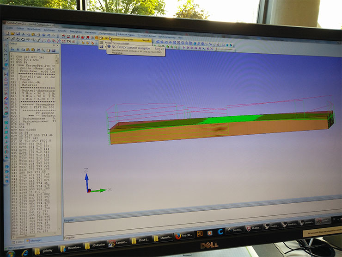This screenshot has height=257, width=342.
Task: Click the save disk icon in Editor panel
Action: [54, 50]
